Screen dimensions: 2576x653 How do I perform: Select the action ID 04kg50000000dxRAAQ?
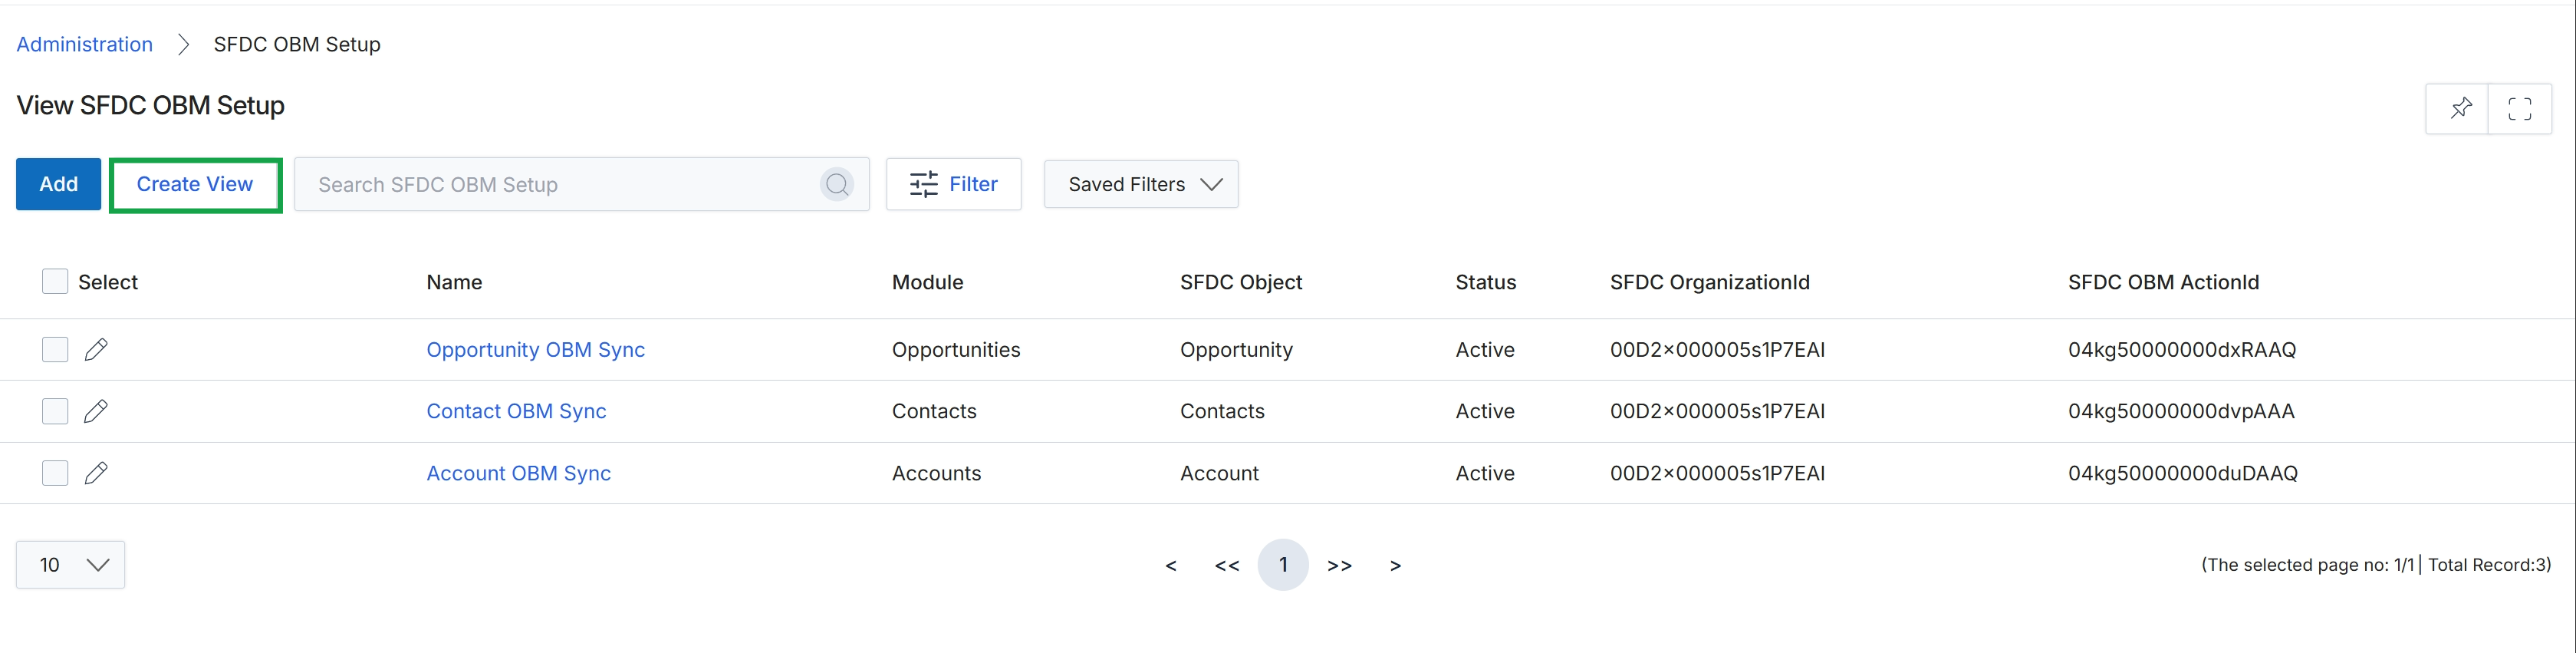click(2182, 350)
